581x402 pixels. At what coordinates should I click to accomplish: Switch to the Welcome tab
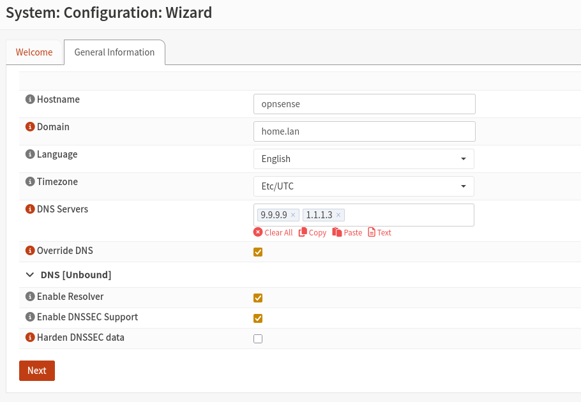click(x=34, y=52)
